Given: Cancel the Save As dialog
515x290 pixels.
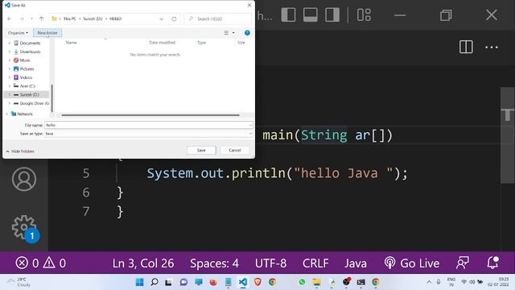Looking at the screenshot, I should 234,150.
